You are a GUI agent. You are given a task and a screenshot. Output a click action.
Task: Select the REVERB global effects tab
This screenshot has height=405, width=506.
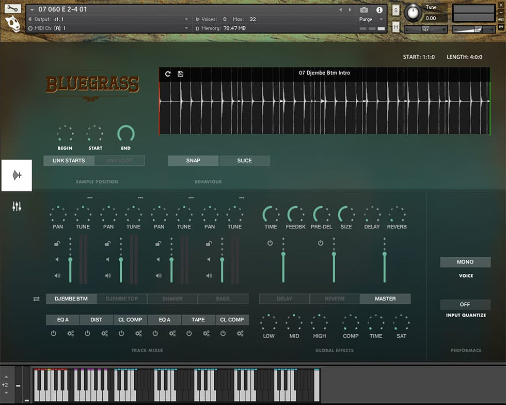click(x=335, y=299)
